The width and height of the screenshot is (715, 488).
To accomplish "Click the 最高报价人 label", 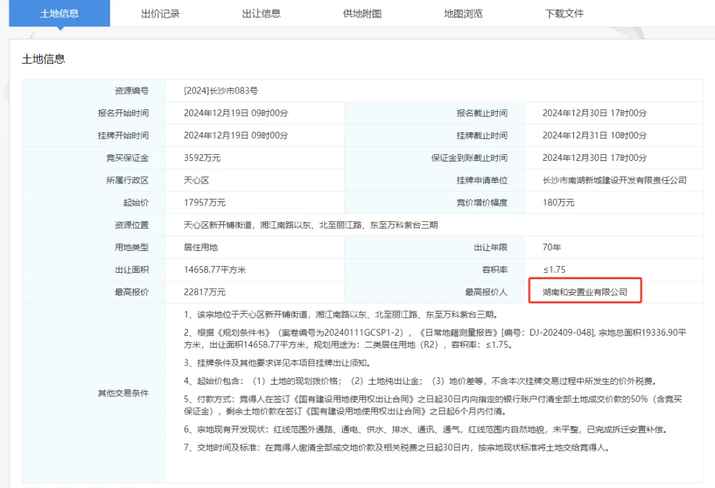I will coord(486,292).
